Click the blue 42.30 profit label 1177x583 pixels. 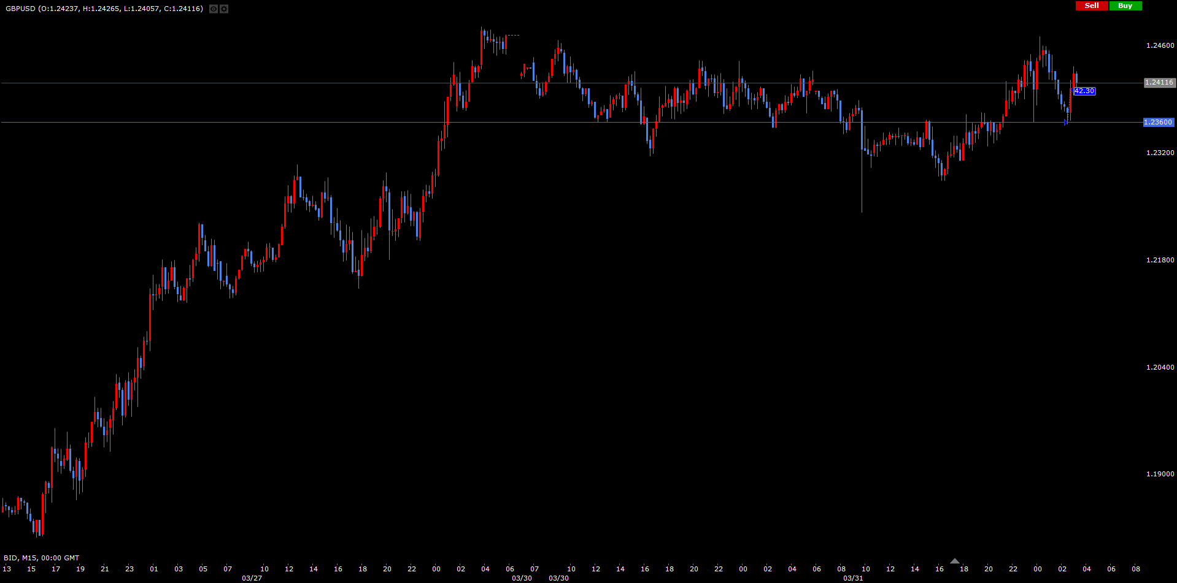tap(1084, 91)
